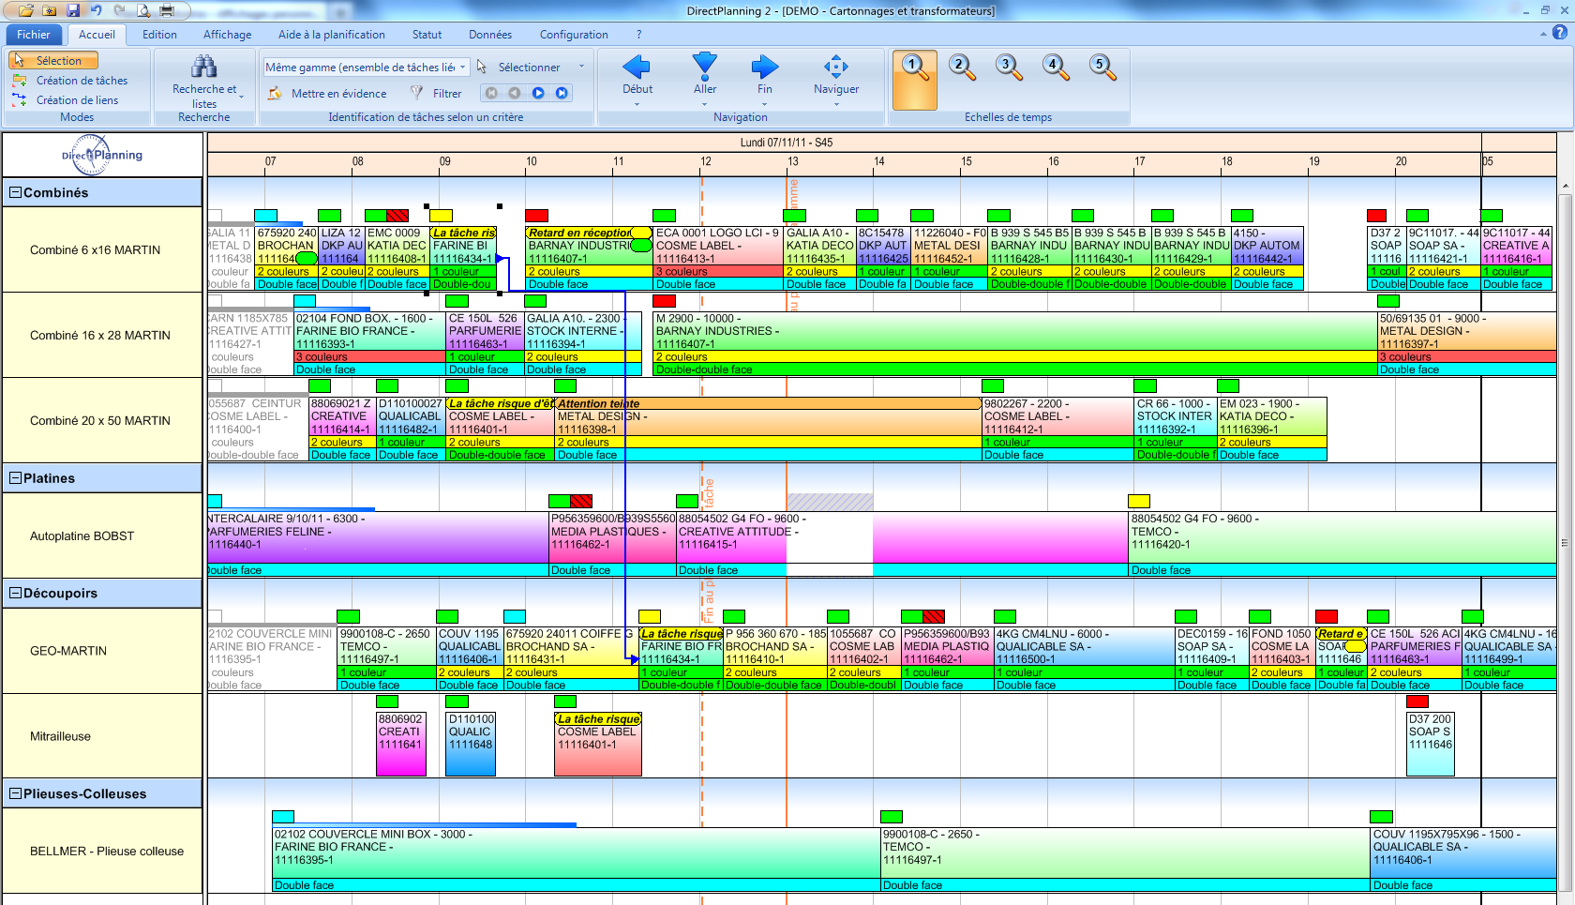1575x905 pixels.
Task: Open the Données tab
Action: pyautogui.click(x=490, y=35)
